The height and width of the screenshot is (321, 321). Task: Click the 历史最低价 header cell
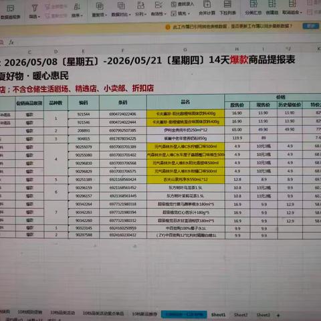click(x=290, y=104)
